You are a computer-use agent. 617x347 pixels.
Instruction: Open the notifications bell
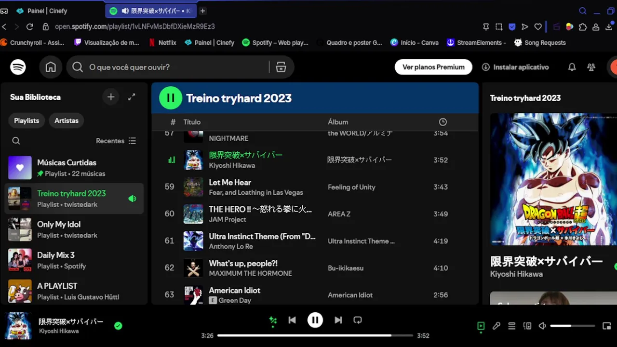[x=572, y=67]
